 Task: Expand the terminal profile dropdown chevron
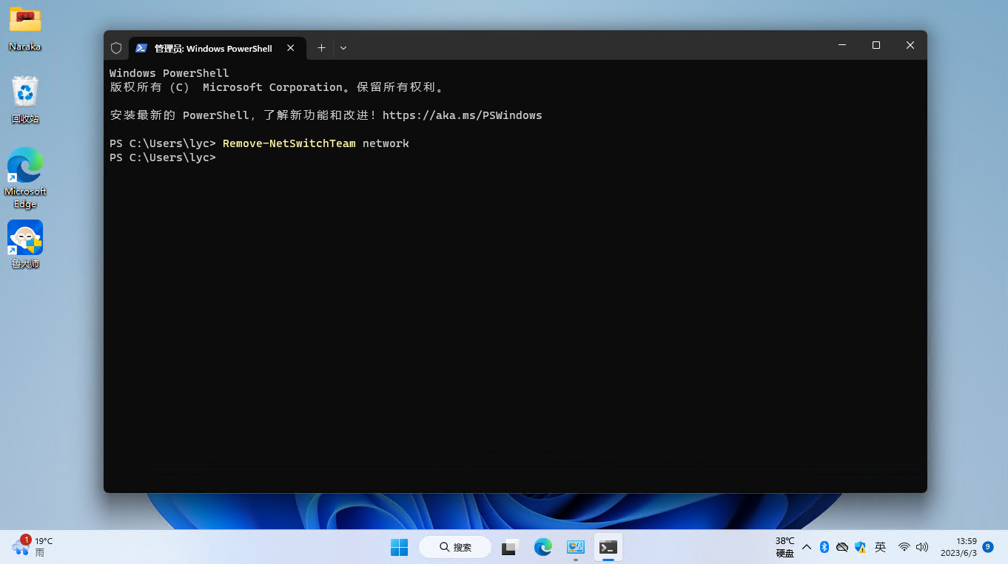(343, 48)
